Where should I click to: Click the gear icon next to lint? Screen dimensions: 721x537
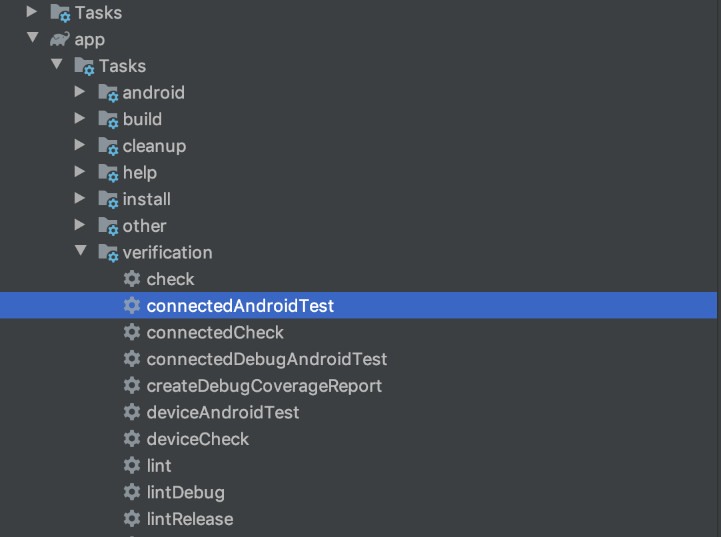tap(132, 465)
